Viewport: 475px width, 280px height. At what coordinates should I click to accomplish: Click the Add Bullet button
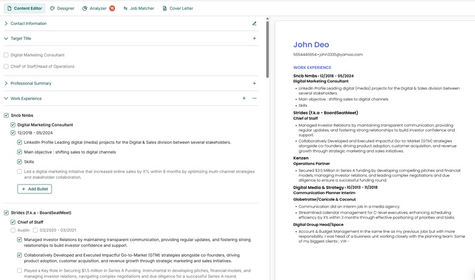pos(35,189)
